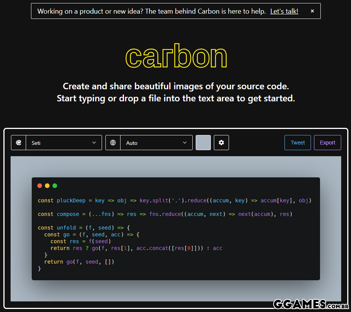Viewport: 351px width, 312px height.
Task: Expand the chevron beside Seti
Action: pos(94,143)
